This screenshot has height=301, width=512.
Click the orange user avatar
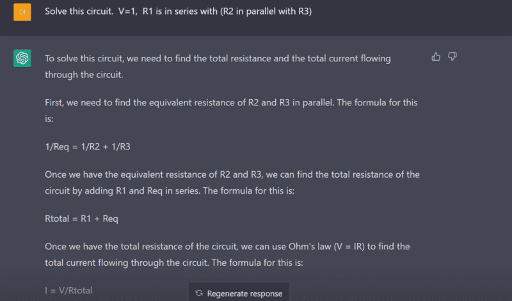click(x=22, y=12)
